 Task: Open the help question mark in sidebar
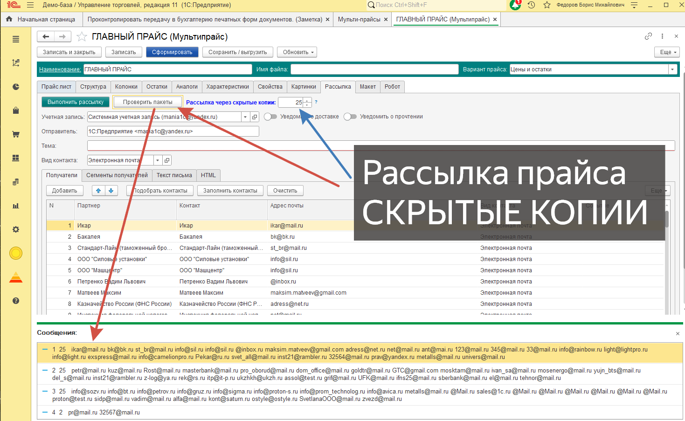tap(16, 301)
